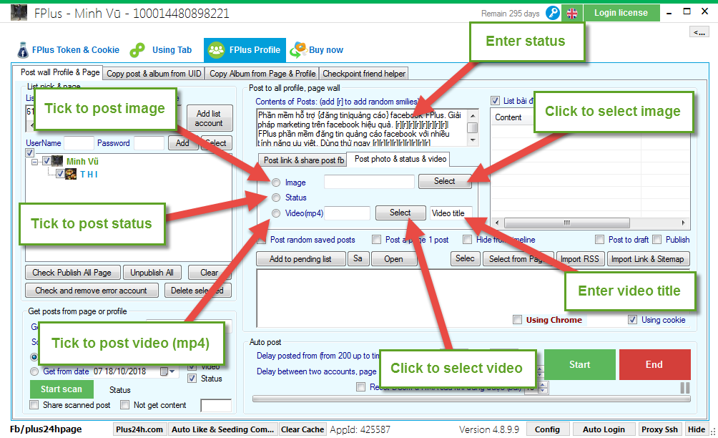Click the posts content vertical scrollbar thumb
The image size is (718, 438).
473,127
